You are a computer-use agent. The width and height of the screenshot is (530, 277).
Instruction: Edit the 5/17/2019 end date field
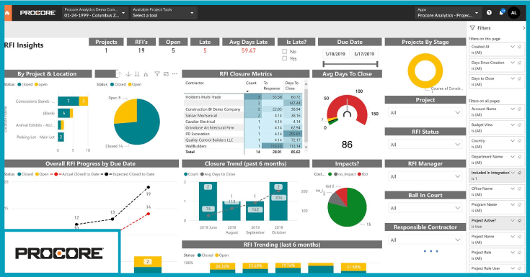point(364,54)
